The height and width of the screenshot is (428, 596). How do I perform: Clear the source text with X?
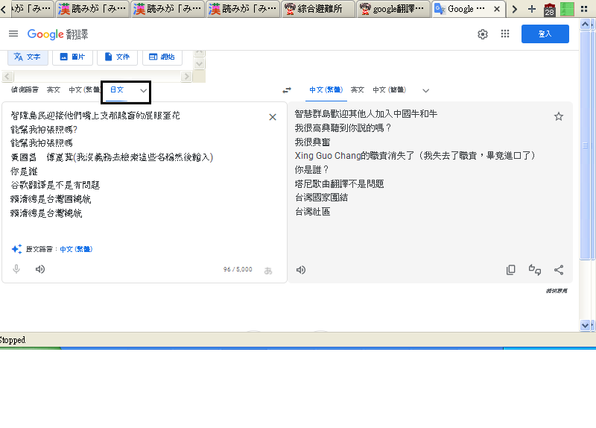(273, 117)
